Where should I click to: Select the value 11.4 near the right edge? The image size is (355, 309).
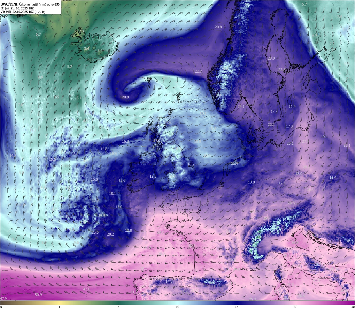333,178
